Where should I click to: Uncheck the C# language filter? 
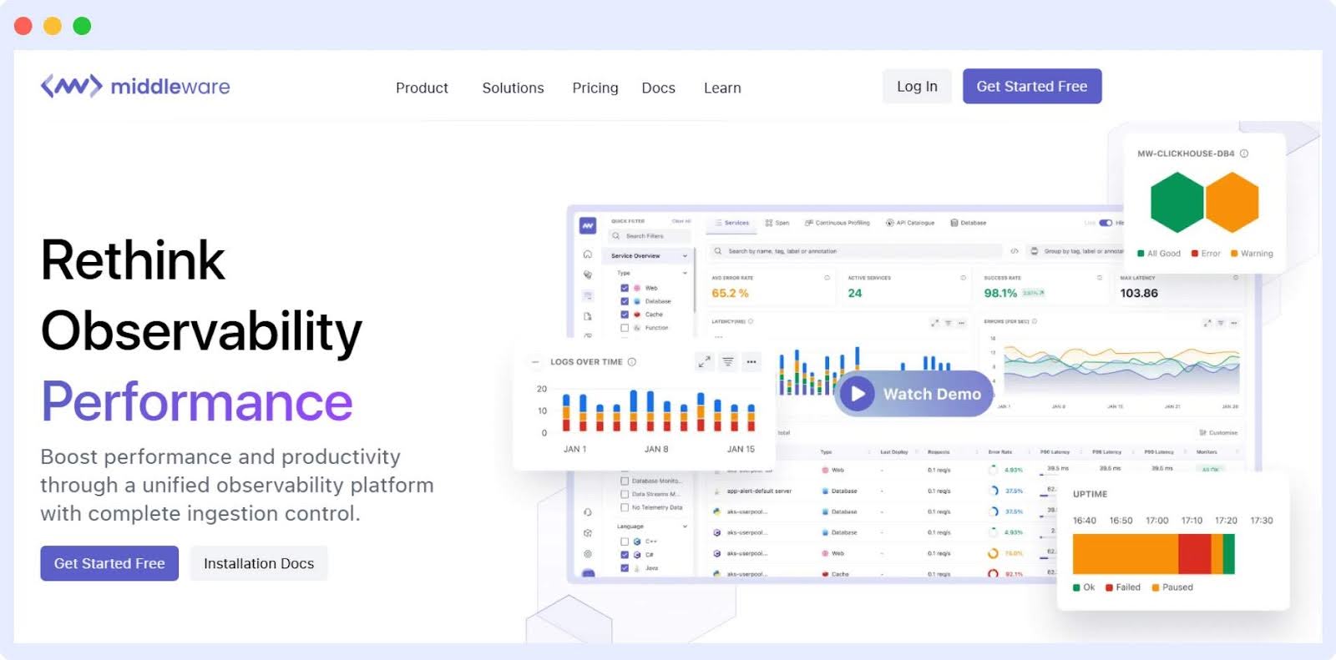625,555
